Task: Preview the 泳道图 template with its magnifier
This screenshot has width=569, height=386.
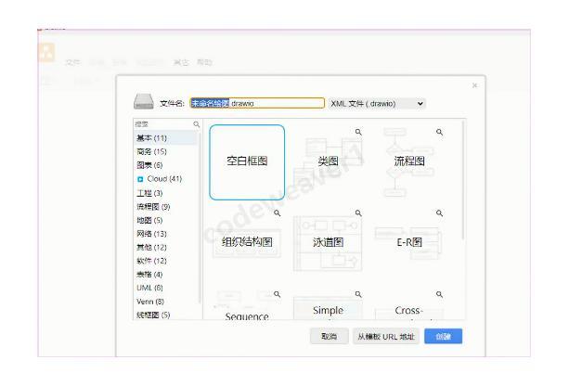Action: (x=358, y=213)
